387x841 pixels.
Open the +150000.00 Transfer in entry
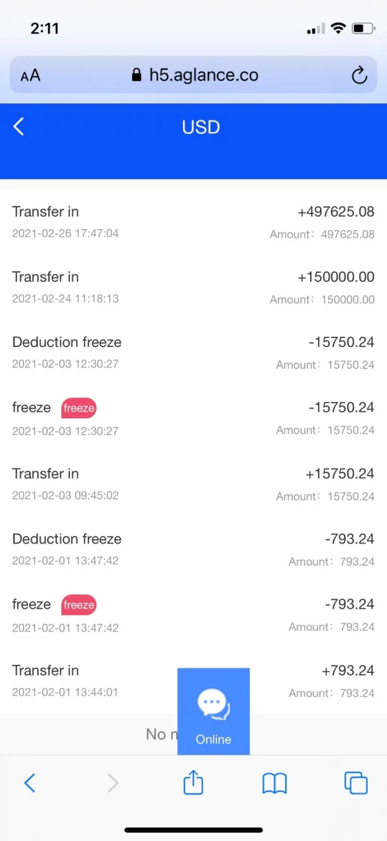coord(193,287)
